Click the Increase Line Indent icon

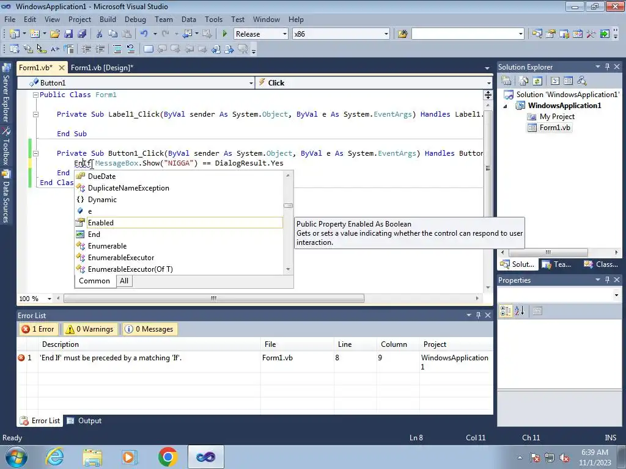click(100, 49)
